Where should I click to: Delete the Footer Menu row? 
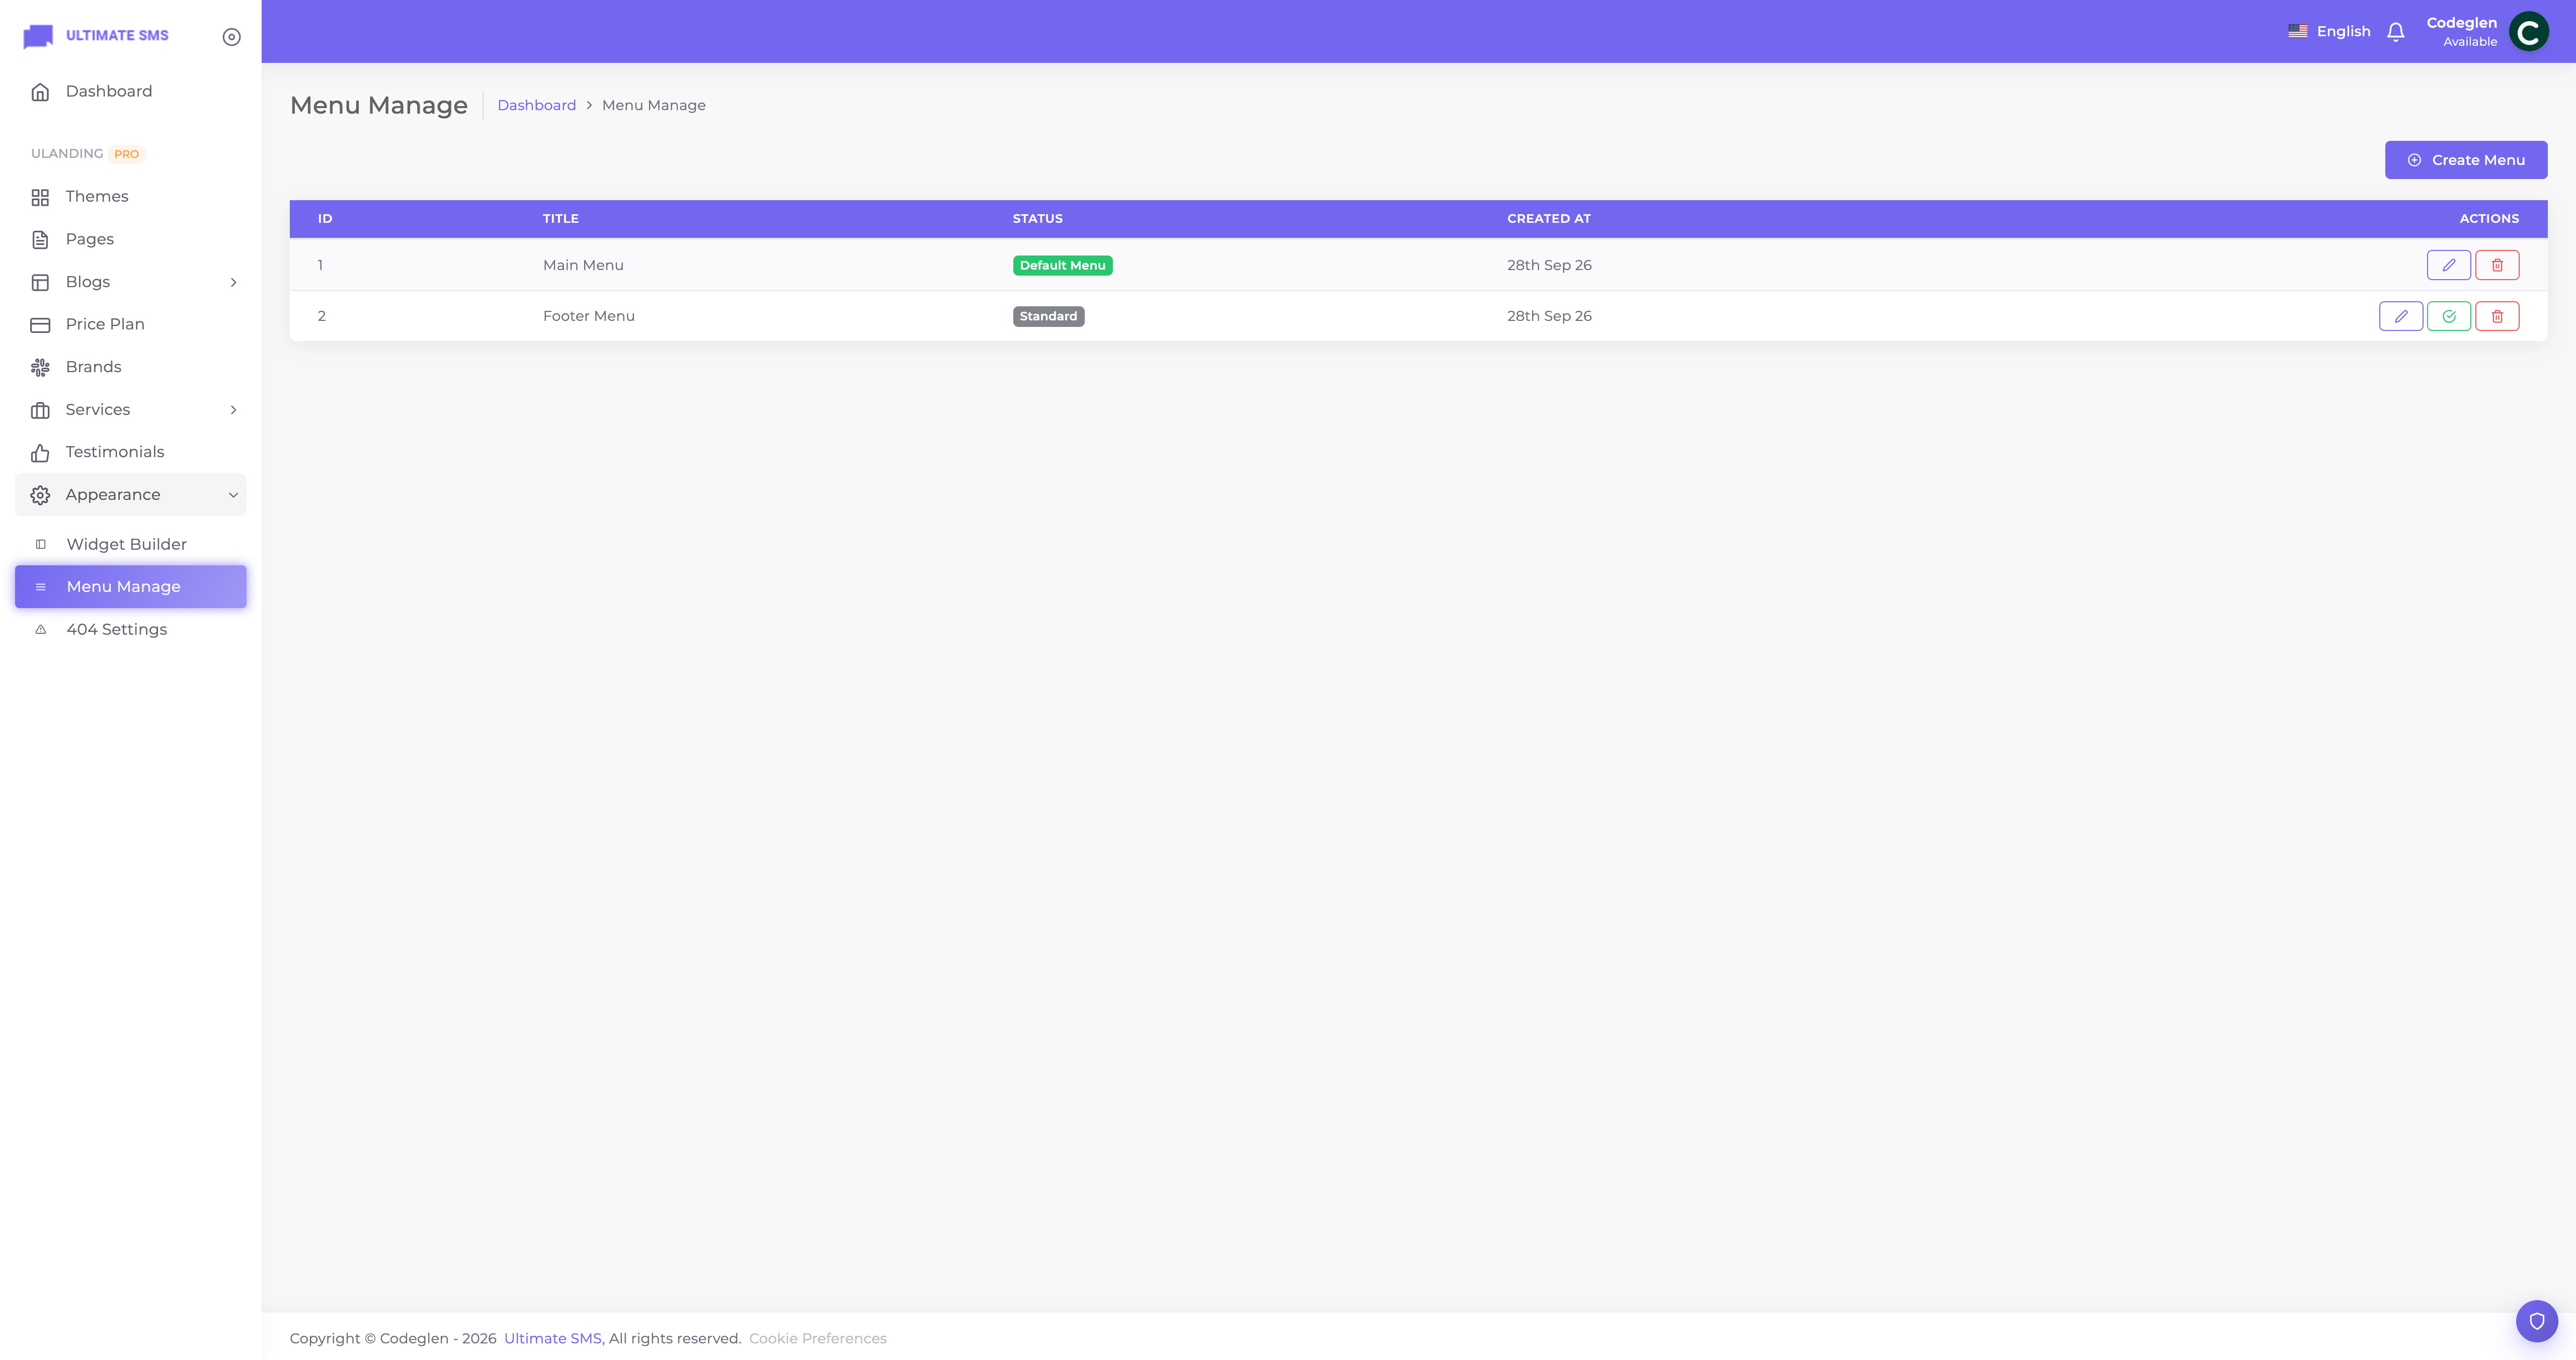point(2497,316)
